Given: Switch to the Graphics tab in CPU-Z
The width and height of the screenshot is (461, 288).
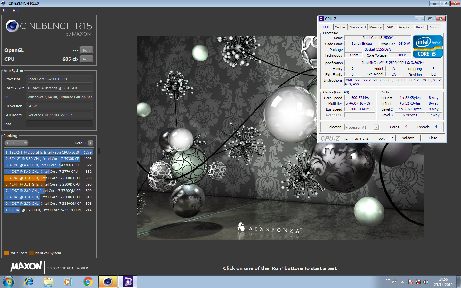Looking at the screenshot, I should point(405,27).
